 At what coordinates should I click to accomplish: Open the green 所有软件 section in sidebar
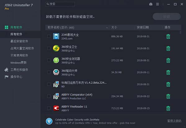[16, 27]
